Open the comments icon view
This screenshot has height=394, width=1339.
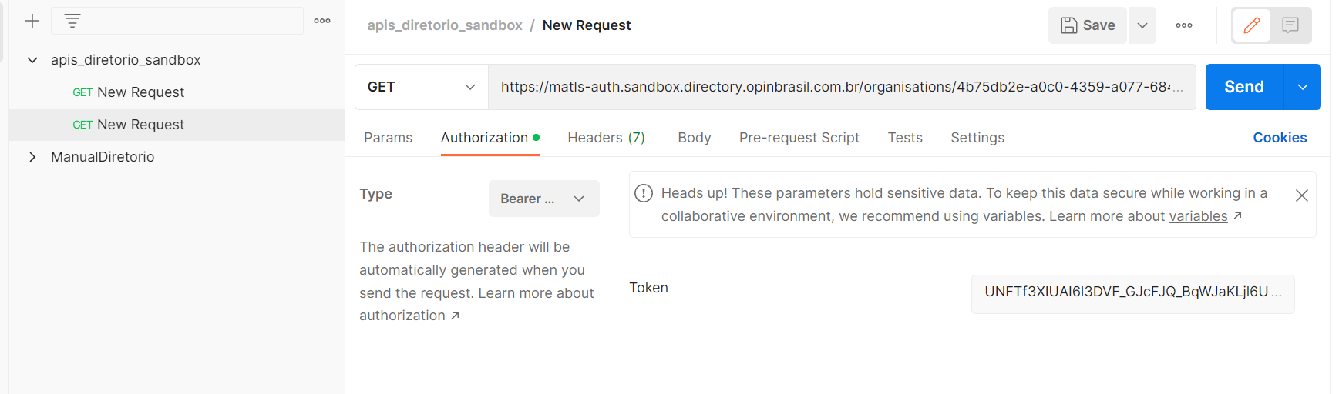(1290, 25)
